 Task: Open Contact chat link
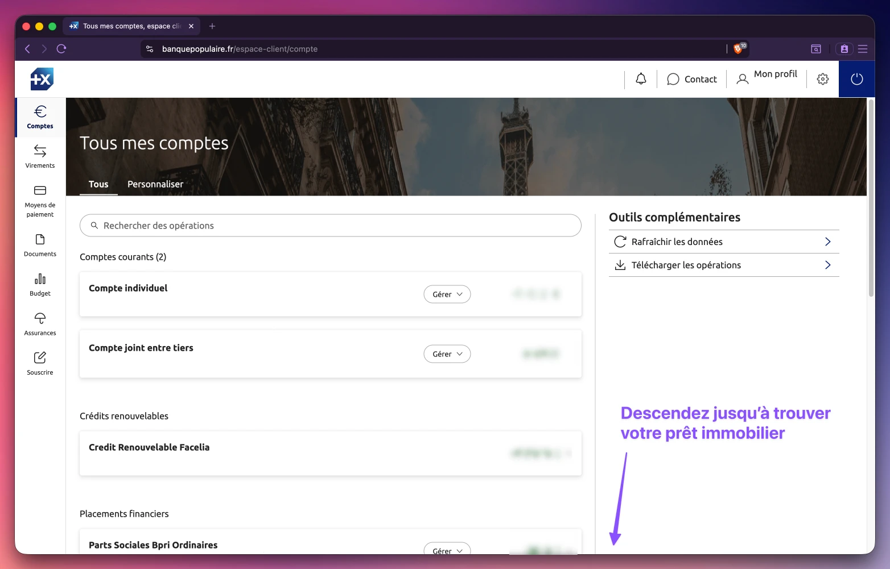tap(691, 79)
